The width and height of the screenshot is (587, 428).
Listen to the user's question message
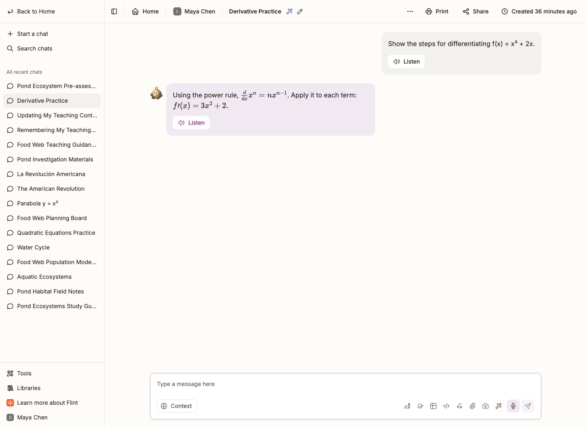(x=406, y=62)
